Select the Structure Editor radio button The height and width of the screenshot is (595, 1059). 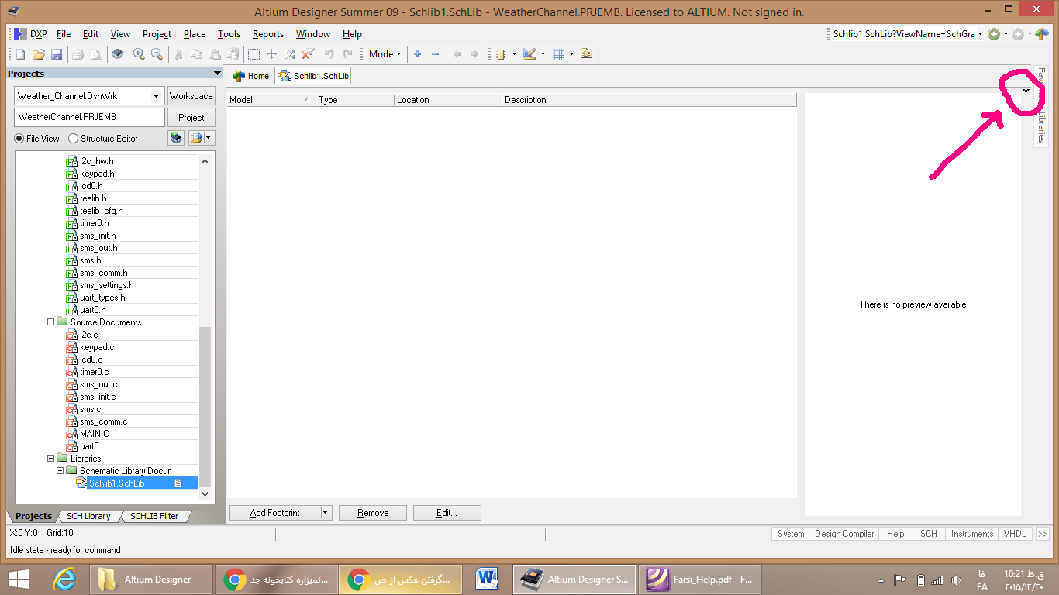pos(74,139)
